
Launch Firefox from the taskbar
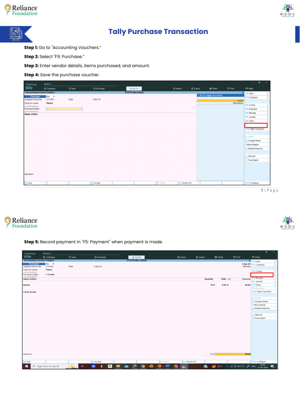tap(151, 366)
